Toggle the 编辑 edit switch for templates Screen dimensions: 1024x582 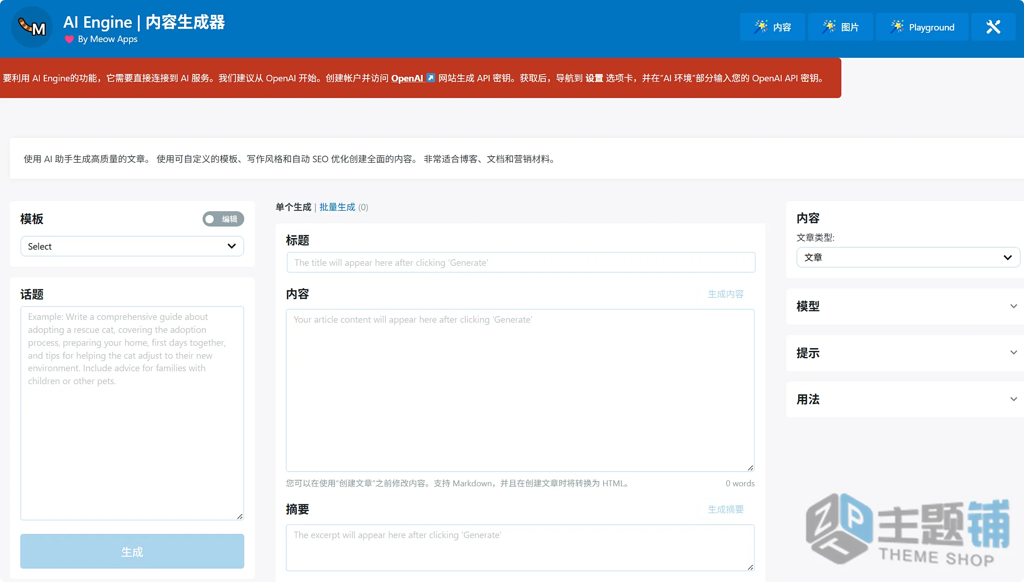click(223, 219)
